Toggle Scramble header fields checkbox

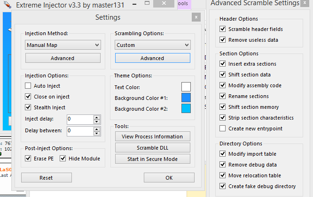coord(223,29)
